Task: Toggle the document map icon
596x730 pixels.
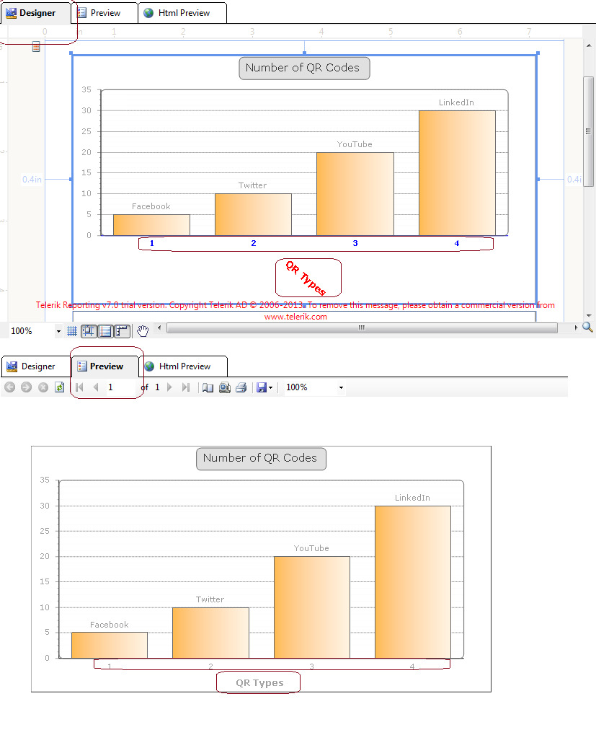Action: (208, 387)
